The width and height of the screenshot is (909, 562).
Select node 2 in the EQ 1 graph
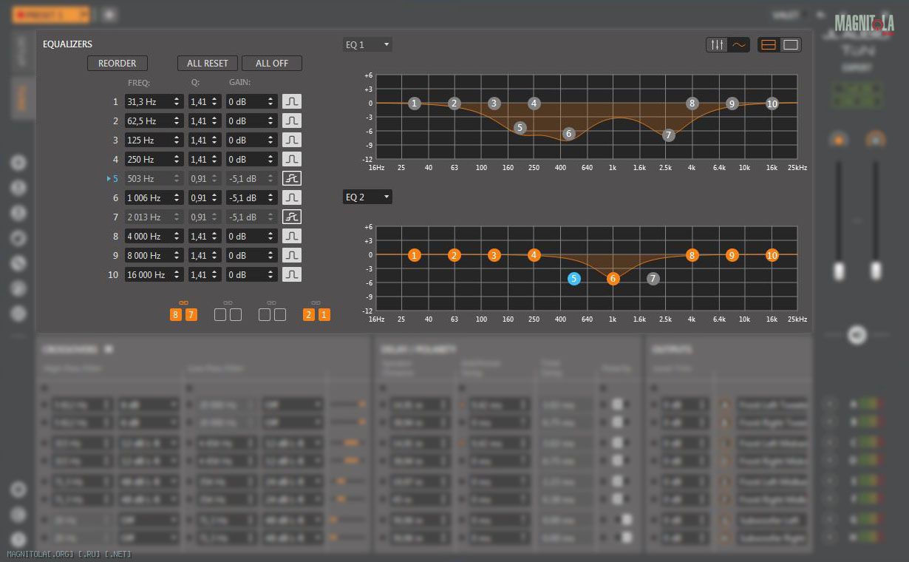coord(454,104)
